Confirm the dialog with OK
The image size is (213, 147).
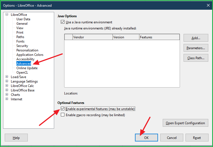[x=146, y=138]
